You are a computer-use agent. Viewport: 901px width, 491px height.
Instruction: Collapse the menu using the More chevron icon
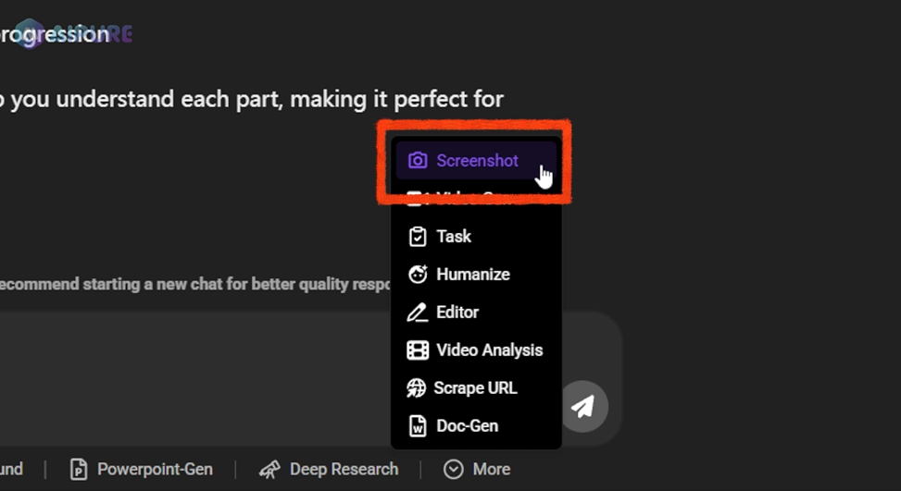coord(454,469)
